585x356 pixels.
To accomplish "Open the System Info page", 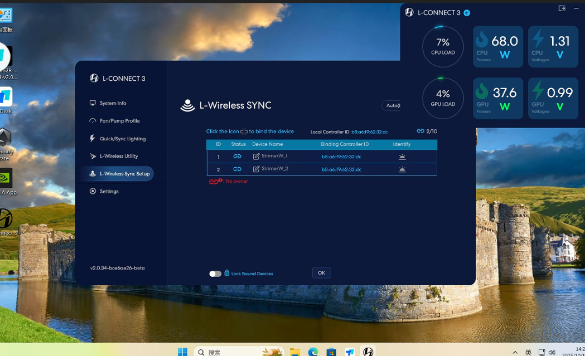I will (113, 103).
